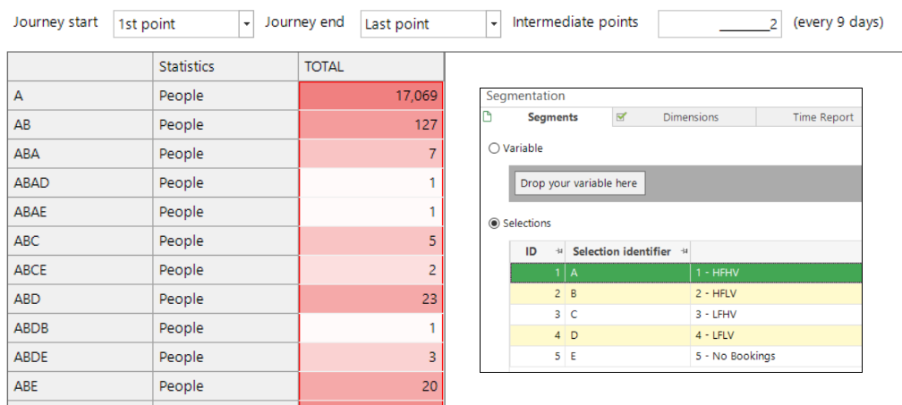
Task: Click the pin icon beside ID header
Action: tap(558, 251)
